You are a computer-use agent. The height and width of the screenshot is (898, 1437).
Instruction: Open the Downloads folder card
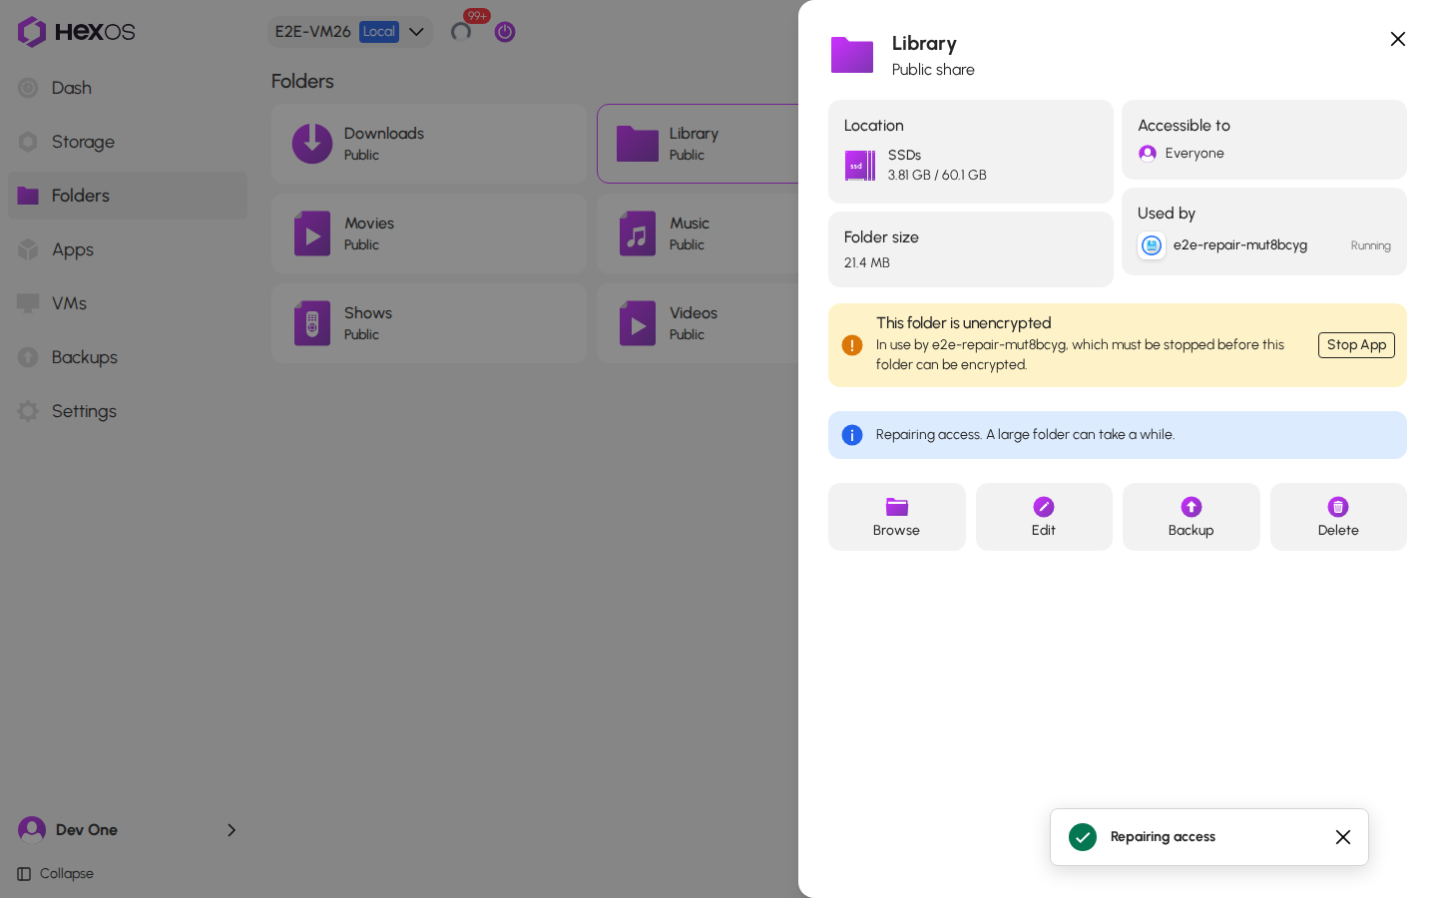tap(429, 144)
